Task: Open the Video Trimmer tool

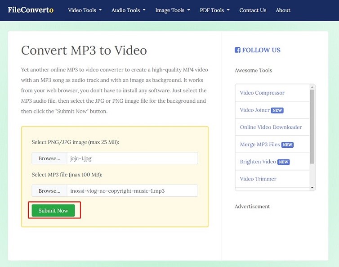Action: 258,179
